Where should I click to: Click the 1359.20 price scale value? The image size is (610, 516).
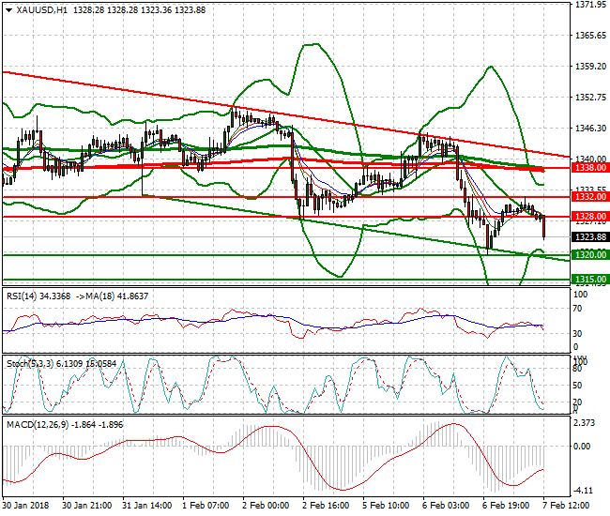(x=590, y=66)
